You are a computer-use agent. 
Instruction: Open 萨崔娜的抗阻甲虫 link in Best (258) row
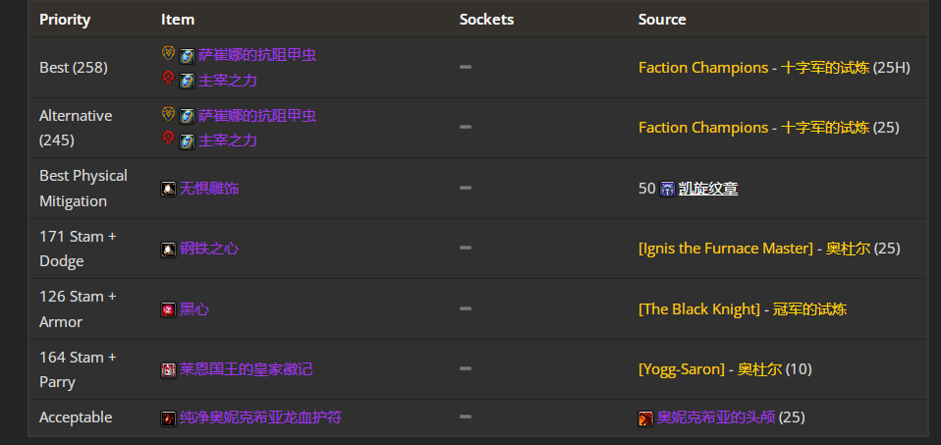(257, 55)
